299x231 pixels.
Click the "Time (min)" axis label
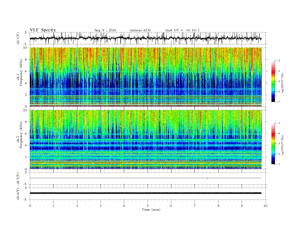point(151,209)
